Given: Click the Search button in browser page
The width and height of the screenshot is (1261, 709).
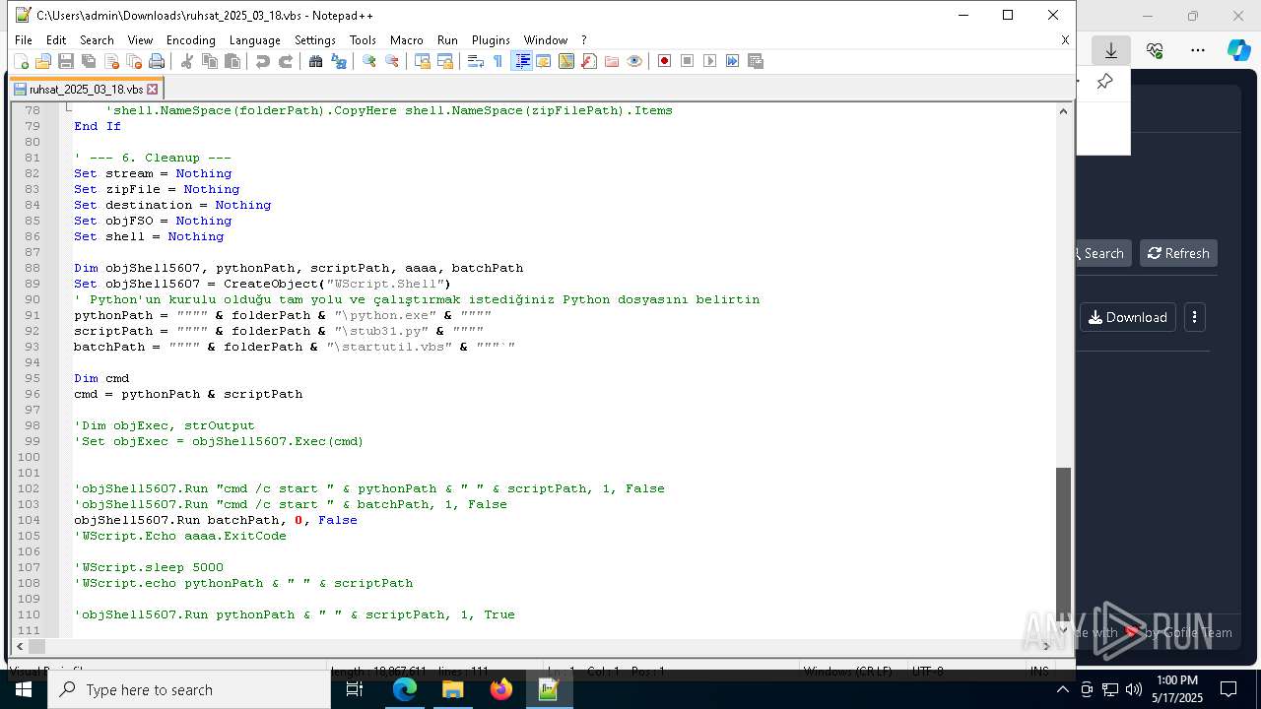Looking at the screenshot, I should click(x=1103, y=253).
